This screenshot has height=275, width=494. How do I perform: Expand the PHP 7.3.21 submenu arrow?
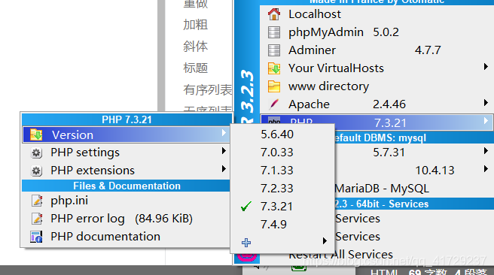486,120
